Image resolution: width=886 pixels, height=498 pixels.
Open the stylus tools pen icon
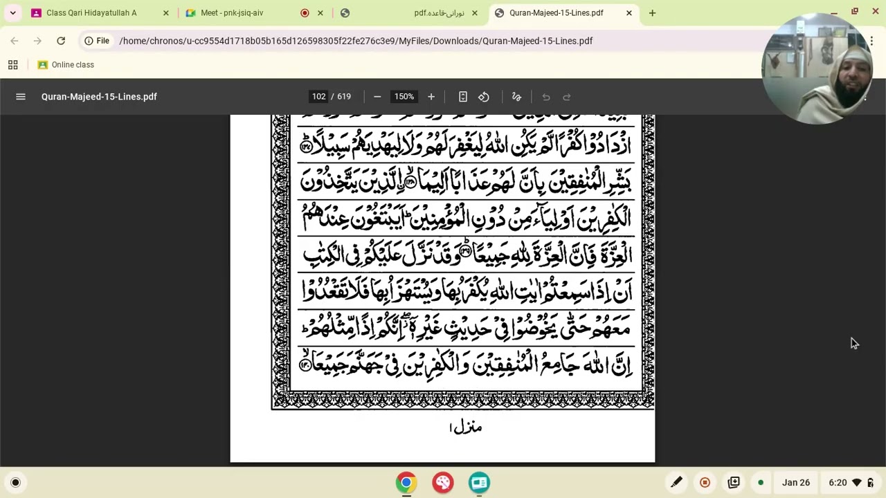tap(676, 483)
